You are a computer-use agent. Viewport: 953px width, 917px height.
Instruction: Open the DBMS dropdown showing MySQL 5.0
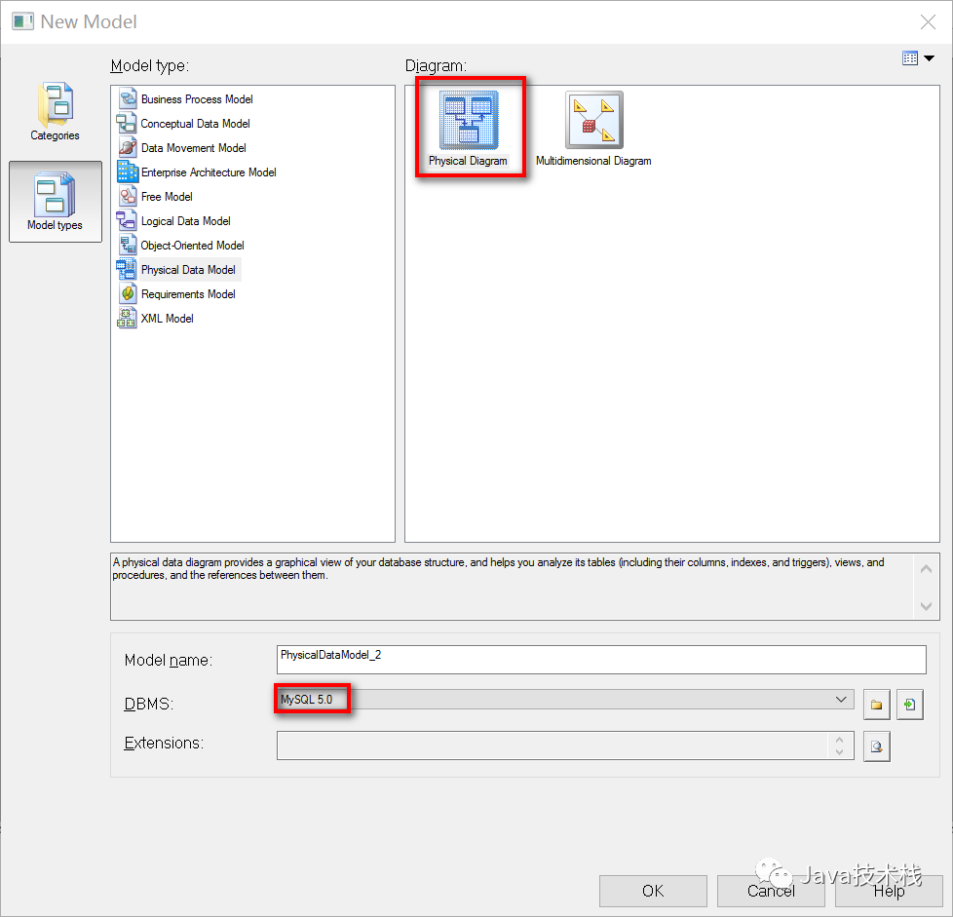(x=565, y=699)
